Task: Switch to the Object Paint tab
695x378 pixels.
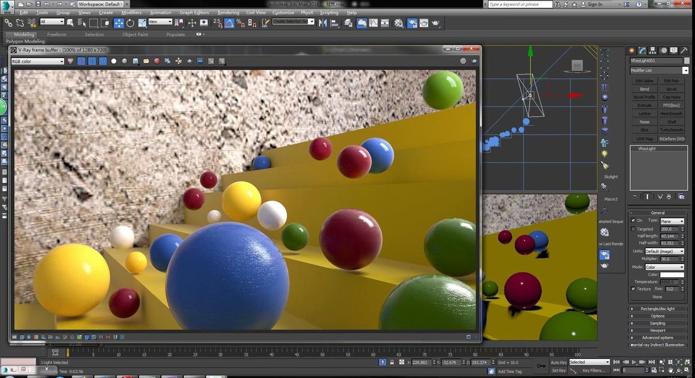Action: click(x=135, y=35)
